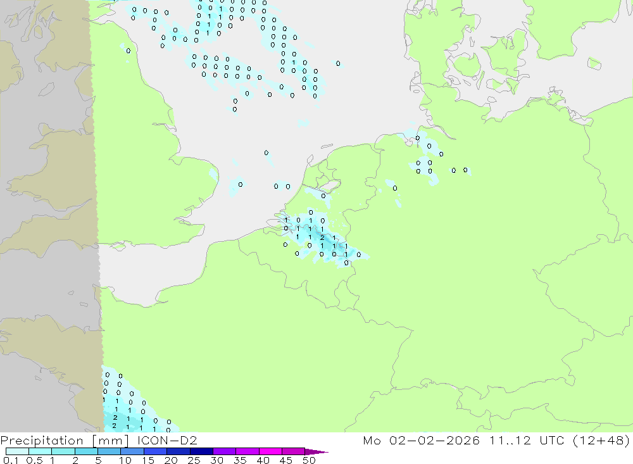Click the 25–30 mm navy legend swatch

point(201,451)
